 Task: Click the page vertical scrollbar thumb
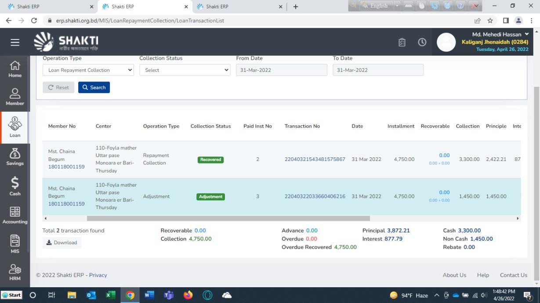pos(536,183)
